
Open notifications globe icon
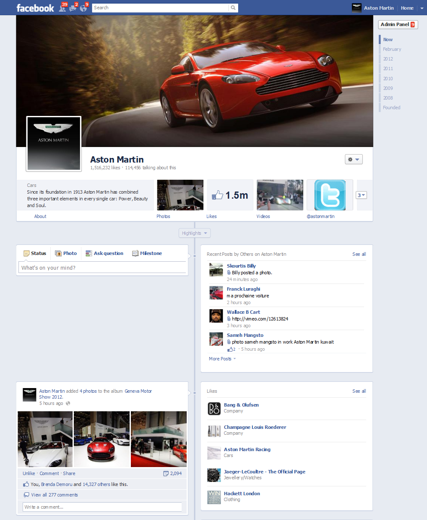[83, 8]
